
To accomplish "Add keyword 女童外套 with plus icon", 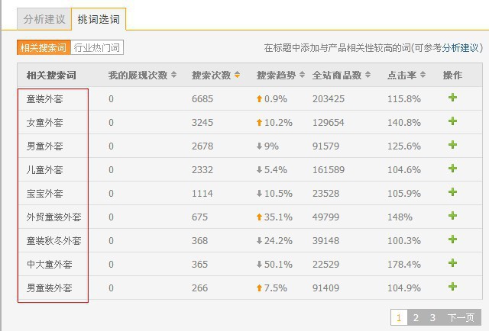I will click(452, 122).
